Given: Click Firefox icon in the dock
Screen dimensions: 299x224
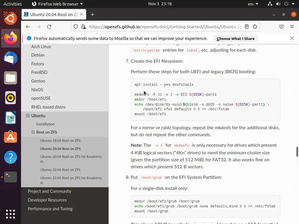Looking at the screenshot, I should tap(10, 38).
